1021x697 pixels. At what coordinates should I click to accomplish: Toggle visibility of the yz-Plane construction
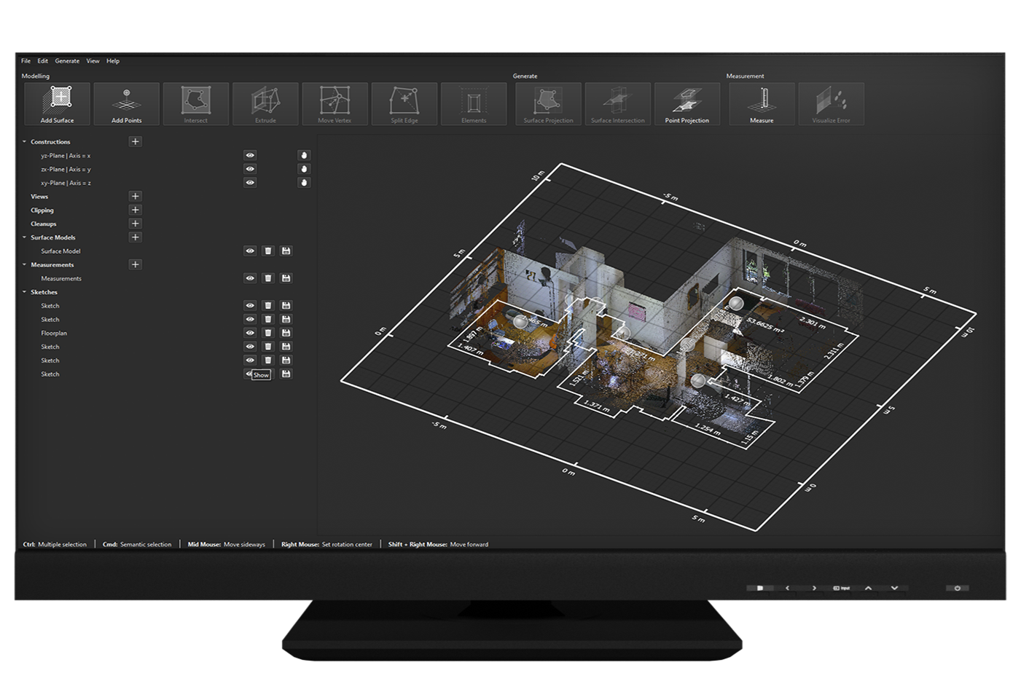[250, 155]
